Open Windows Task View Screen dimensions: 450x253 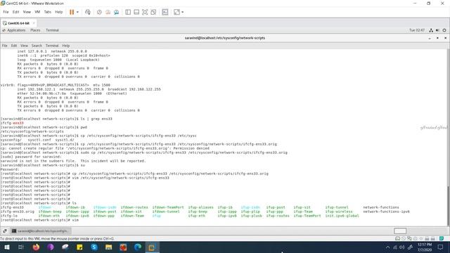(21, 247)
